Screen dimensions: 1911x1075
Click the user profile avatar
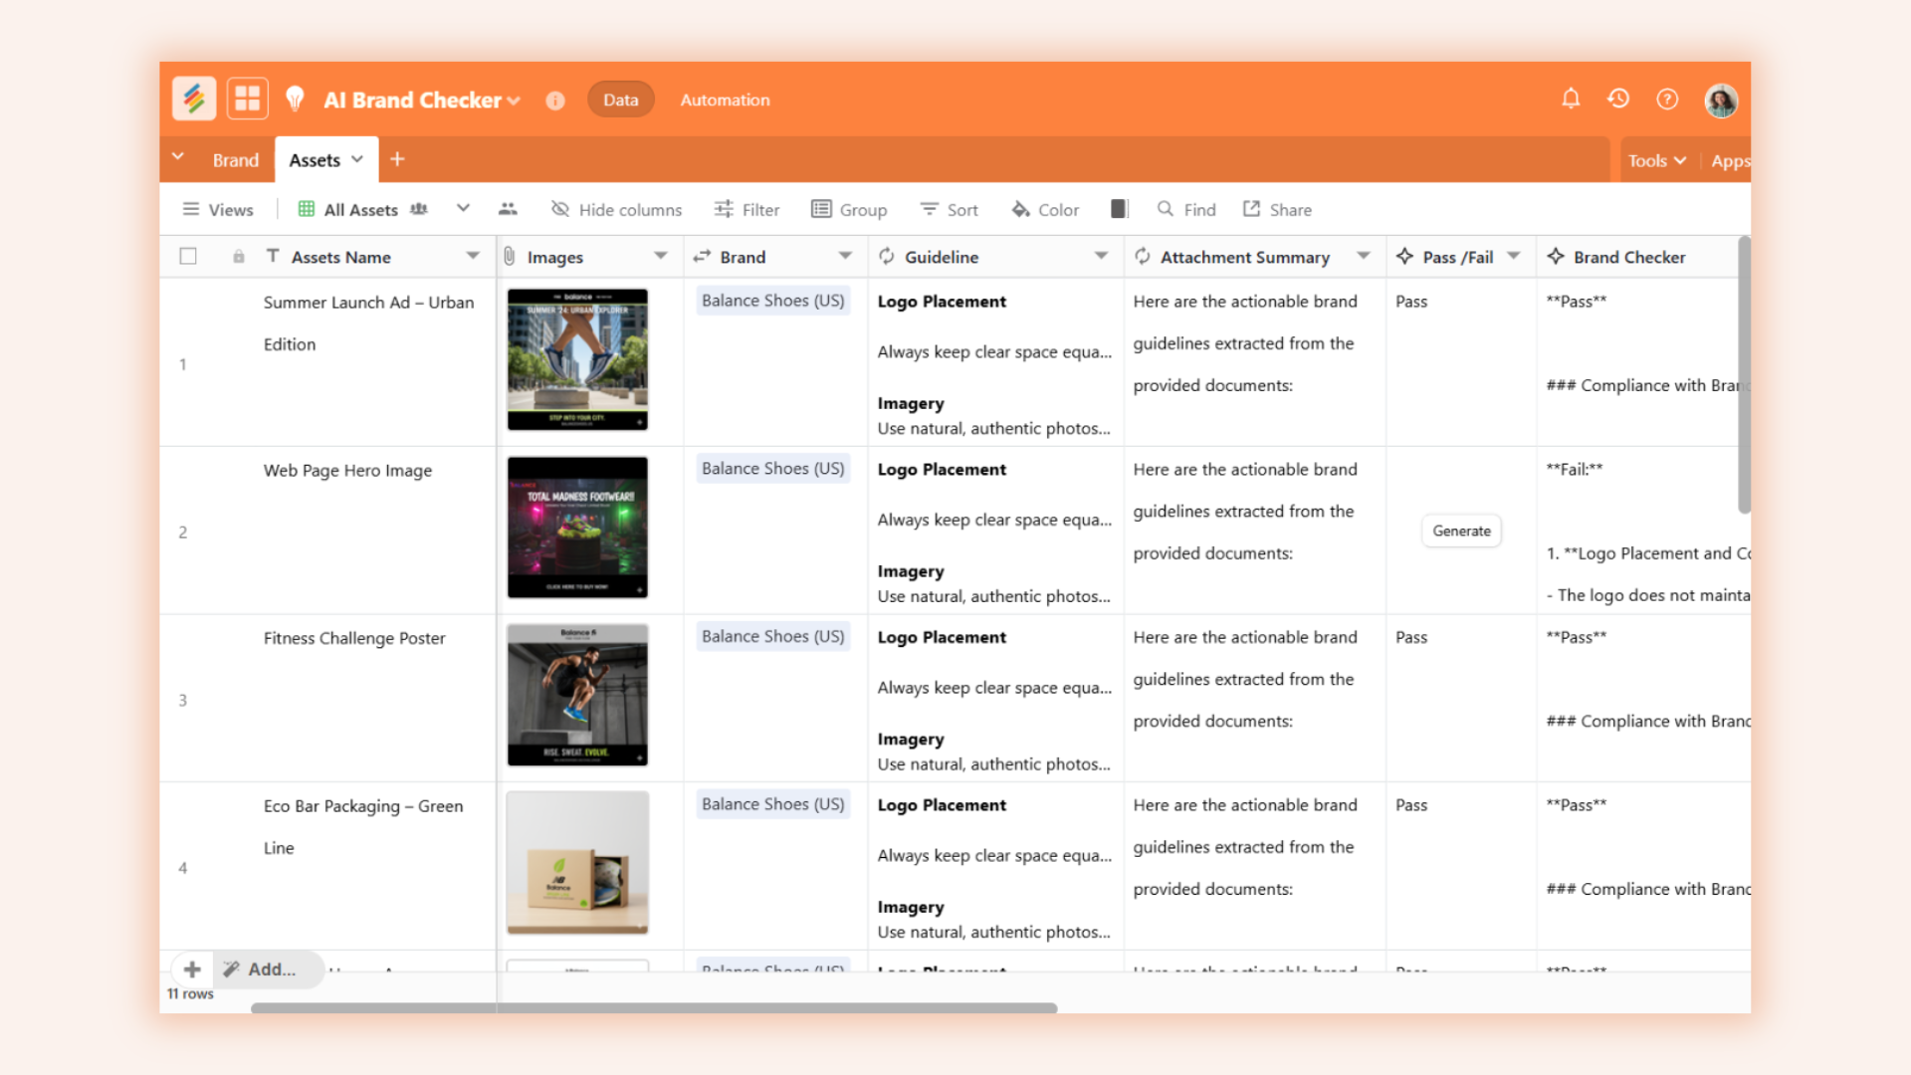(1721, 100)
